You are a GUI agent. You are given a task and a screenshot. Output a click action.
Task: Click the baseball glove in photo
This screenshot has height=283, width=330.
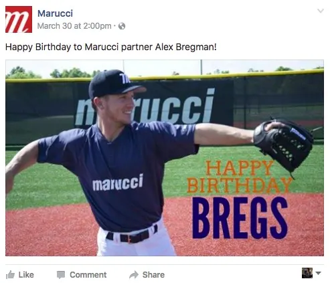click(283, 145)
